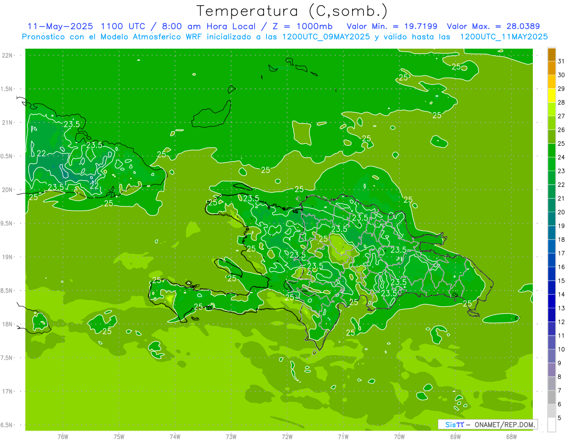The image size is (574, 443).
Task: Pick the gray legend swatch between 6 and 7
Action: (552, 397)
